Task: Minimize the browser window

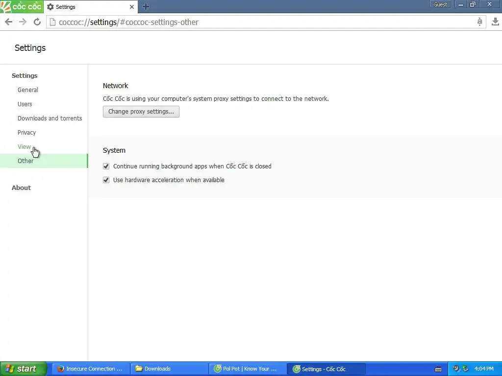Action: [461, 4]
